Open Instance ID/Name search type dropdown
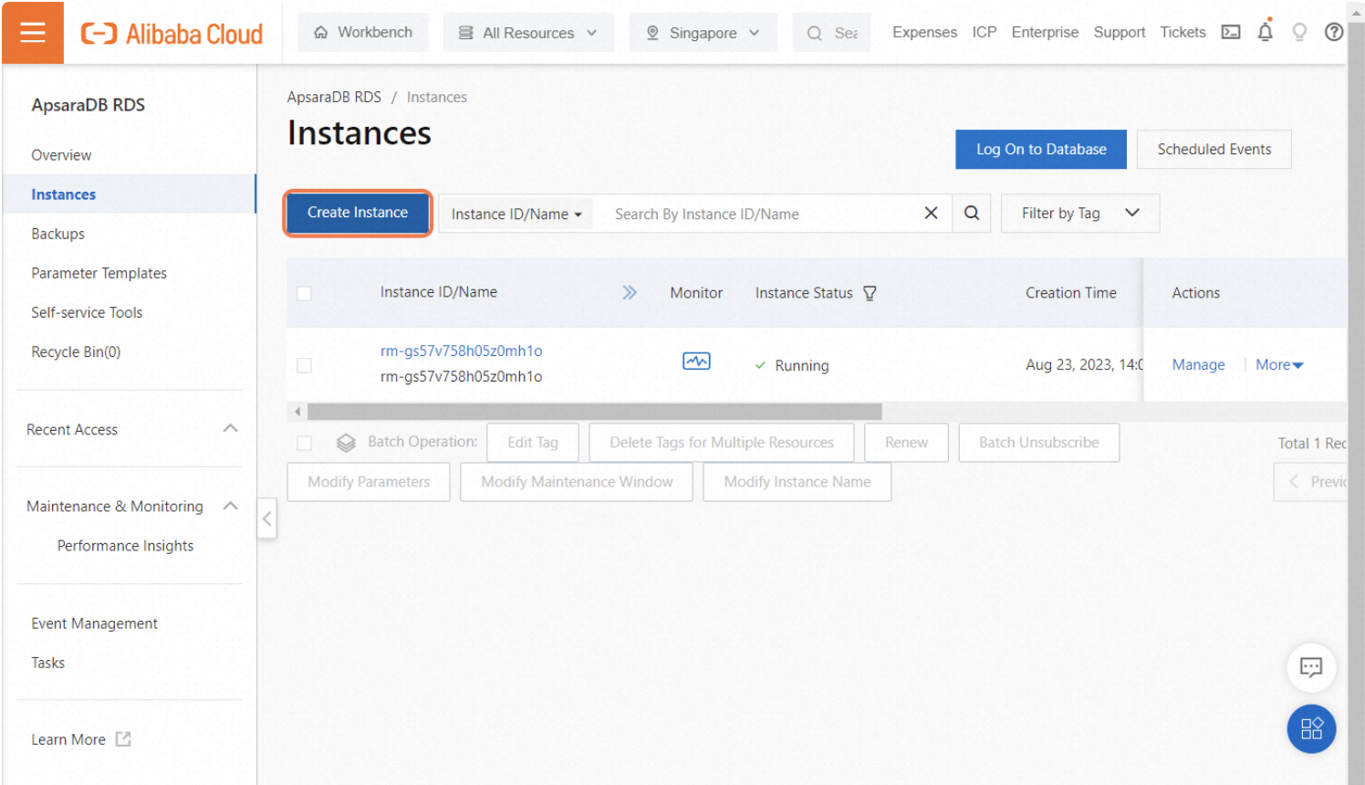The image size is (1365, 785). click(516, 214)
